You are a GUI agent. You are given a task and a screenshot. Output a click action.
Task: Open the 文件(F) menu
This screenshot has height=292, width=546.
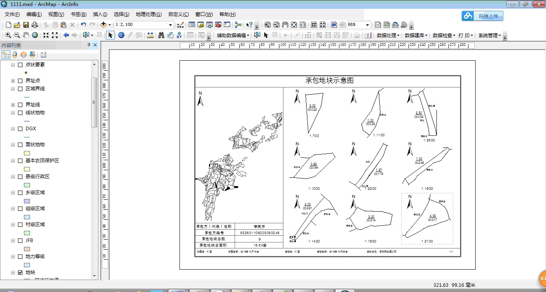click(12, 14)
